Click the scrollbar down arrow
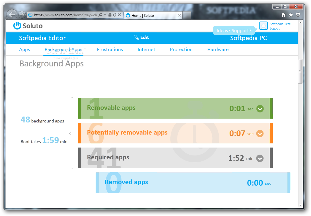 300,205
